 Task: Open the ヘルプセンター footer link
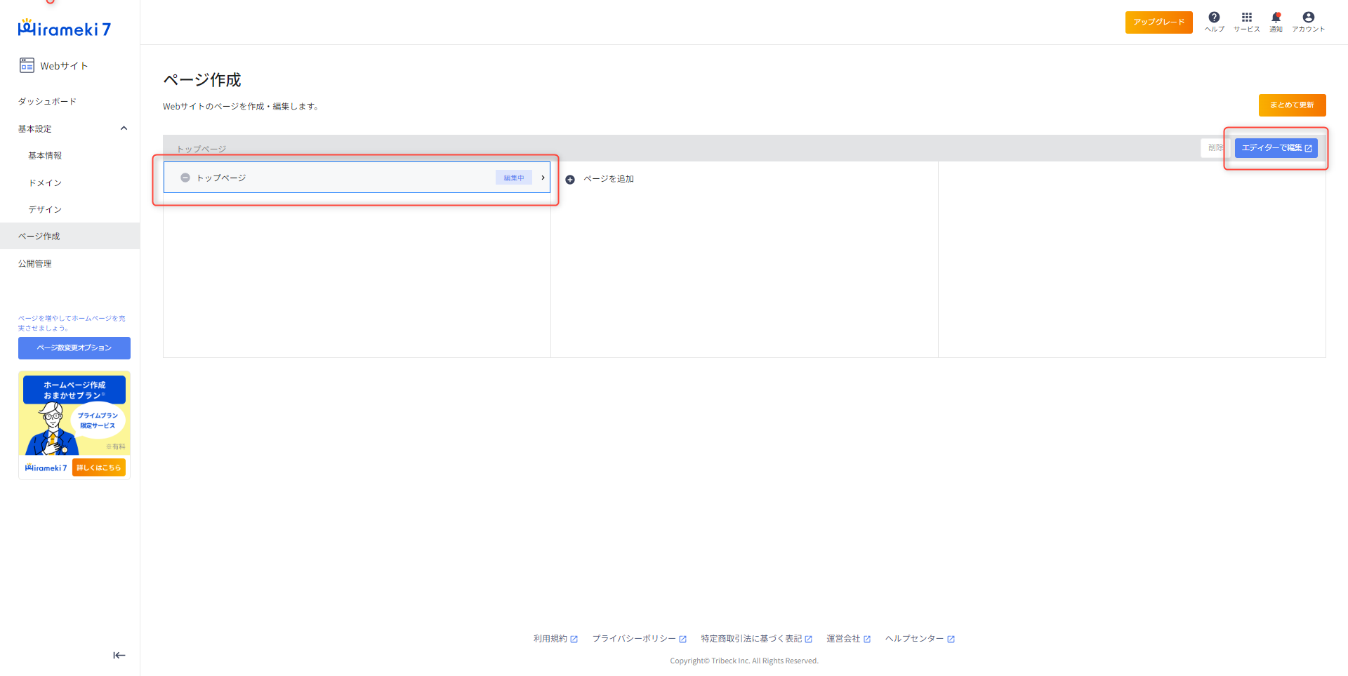pos(920,639)
